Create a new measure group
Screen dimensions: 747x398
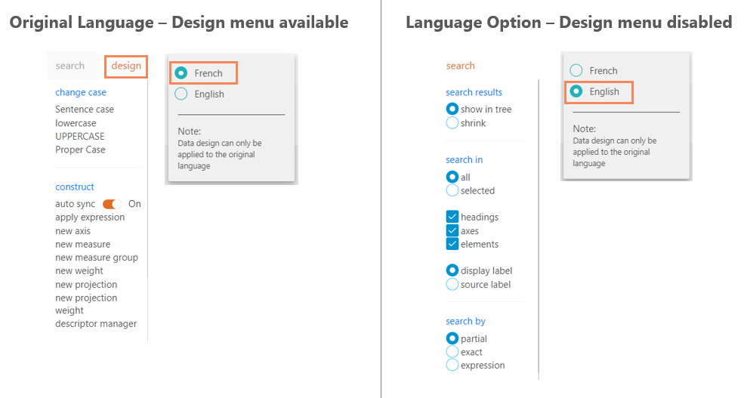click(97, 258)
